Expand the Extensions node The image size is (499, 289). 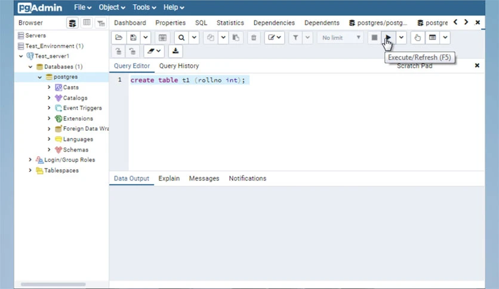(x=49, y=118)
